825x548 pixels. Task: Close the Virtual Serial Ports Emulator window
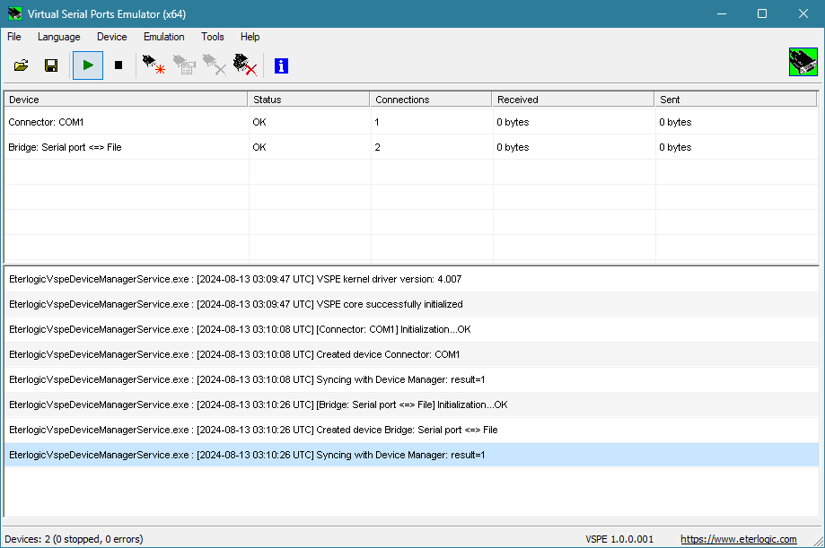coord(803,13)
